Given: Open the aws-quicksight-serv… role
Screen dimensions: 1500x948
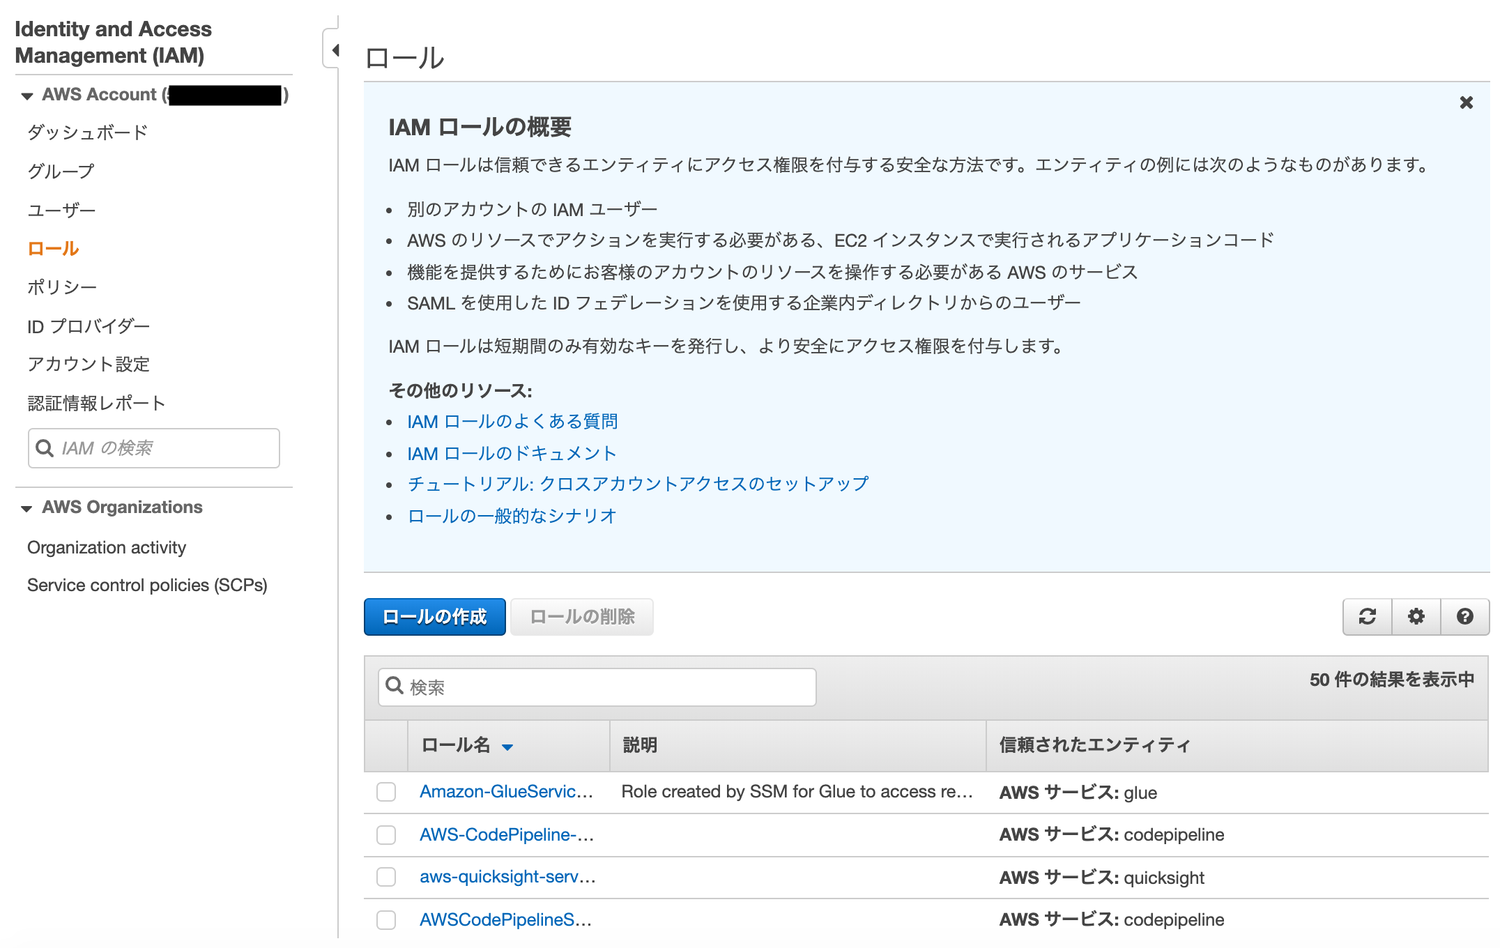Looking at the screenshot, I should pos(507,877).
